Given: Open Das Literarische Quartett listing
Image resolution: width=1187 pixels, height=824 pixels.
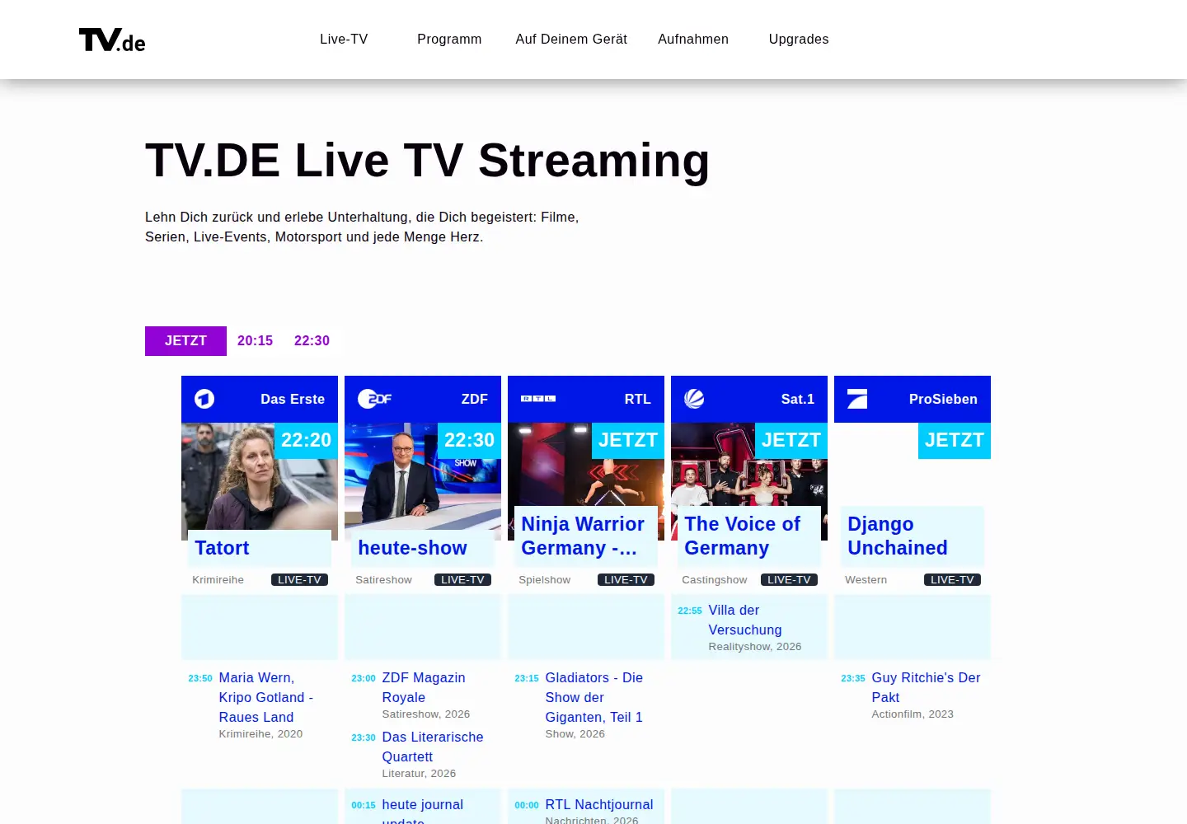Looking at the screenshot, I should (433, 747).
